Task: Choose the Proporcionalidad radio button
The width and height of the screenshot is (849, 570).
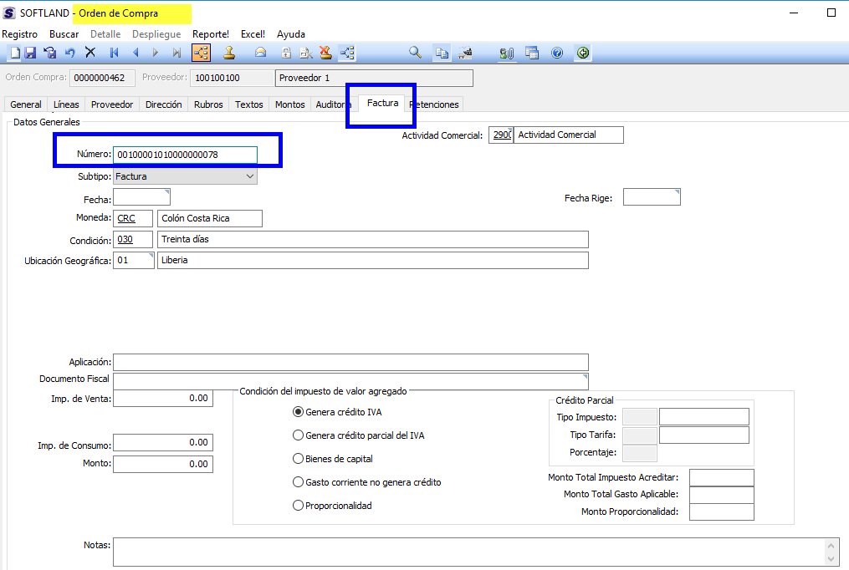Action: click(x=298, y=506)
